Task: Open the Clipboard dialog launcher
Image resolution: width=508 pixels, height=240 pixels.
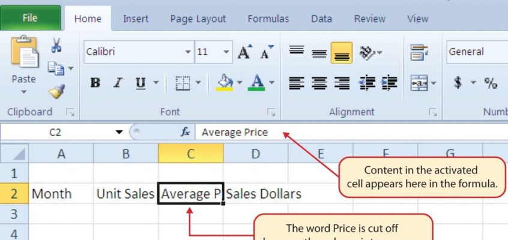Action: pyautogui.click(x=70, y=112)
